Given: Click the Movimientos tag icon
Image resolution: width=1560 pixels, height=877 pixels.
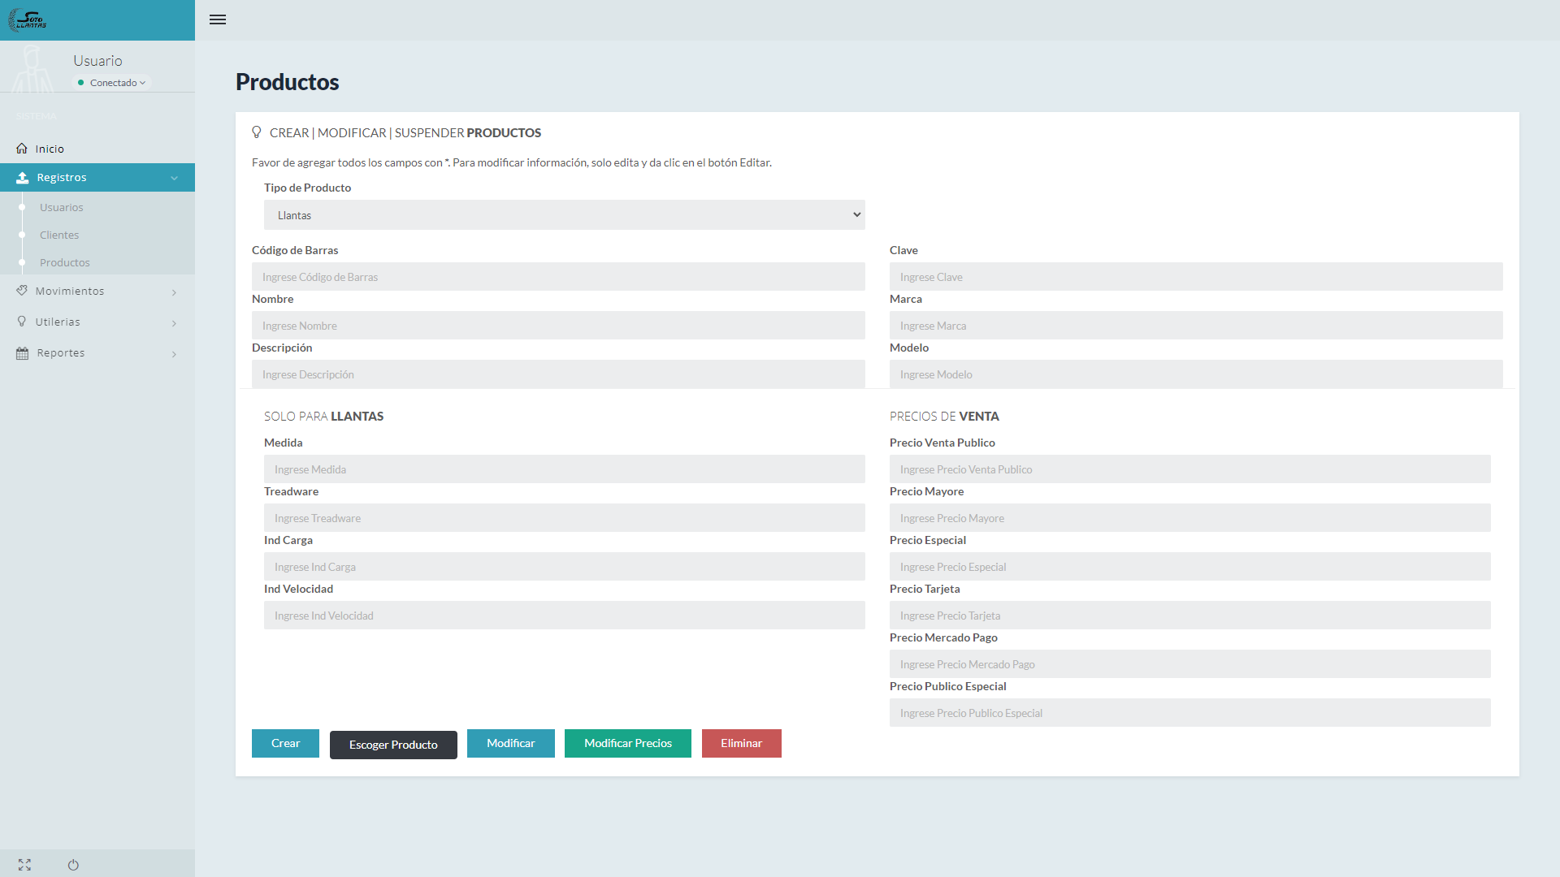Looking at the screenshot, I should point(22,291).
